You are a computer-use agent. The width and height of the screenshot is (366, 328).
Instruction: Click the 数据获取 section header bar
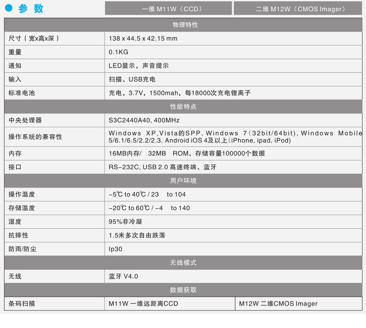coord(183,290)
